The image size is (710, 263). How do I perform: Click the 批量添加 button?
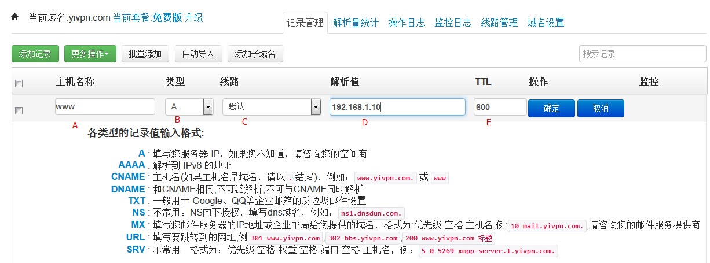145,54
